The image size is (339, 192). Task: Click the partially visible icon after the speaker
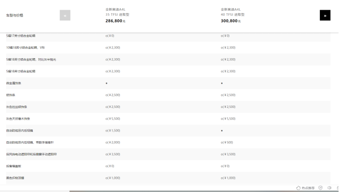pos(338,188)
